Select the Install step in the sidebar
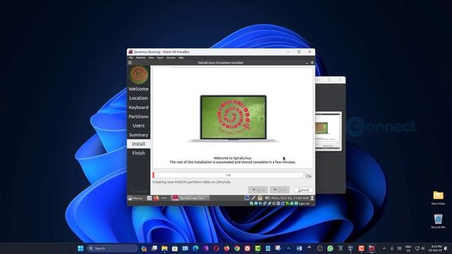 138,144
